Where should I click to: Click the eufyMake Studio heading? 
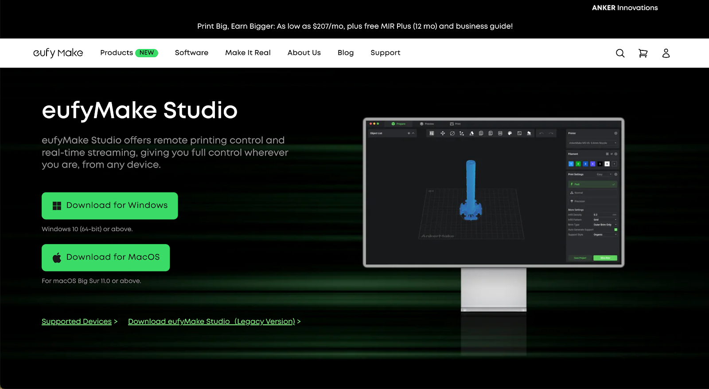pos(140,110)
